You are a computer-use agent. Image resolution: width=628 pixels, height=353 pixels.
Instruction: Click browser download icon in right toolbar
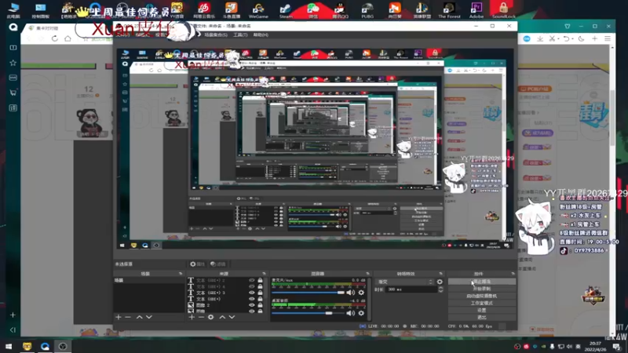pos(540,38)
